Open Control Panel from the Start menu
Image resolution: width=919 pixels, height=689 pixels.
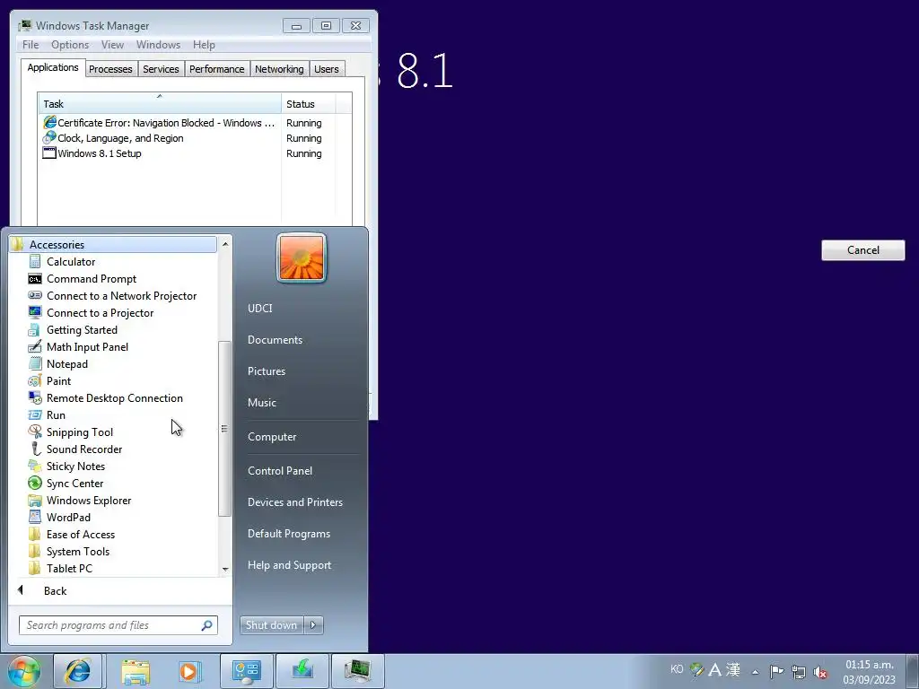280,470
